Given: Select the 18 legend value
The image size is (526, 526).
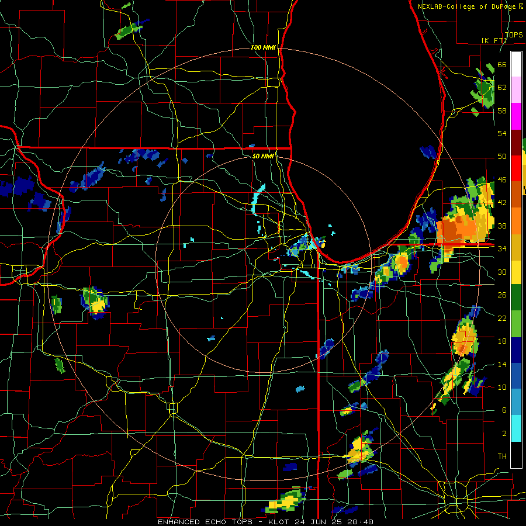Looking at the screenshot, I should click(x=502, y=341).
